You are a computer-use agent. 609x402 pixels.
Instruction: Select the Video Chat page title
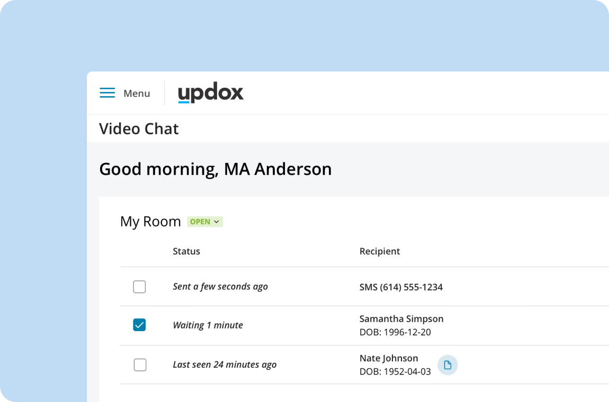click(139, 129)
